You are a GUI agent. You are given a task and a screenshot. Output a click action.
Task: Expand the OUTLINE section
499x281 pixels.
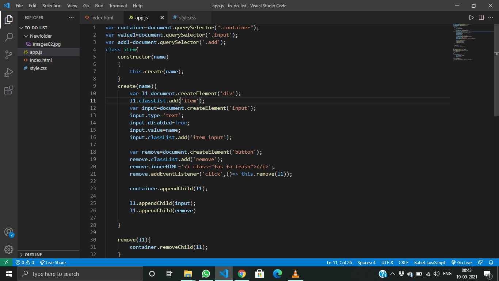[49, 255]
